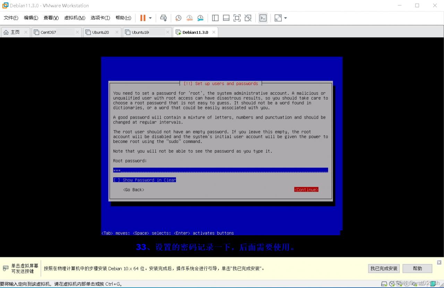The image size is (444, 288).
Task: Toggle the library sidebar view icon
Action: coord(215,18)
